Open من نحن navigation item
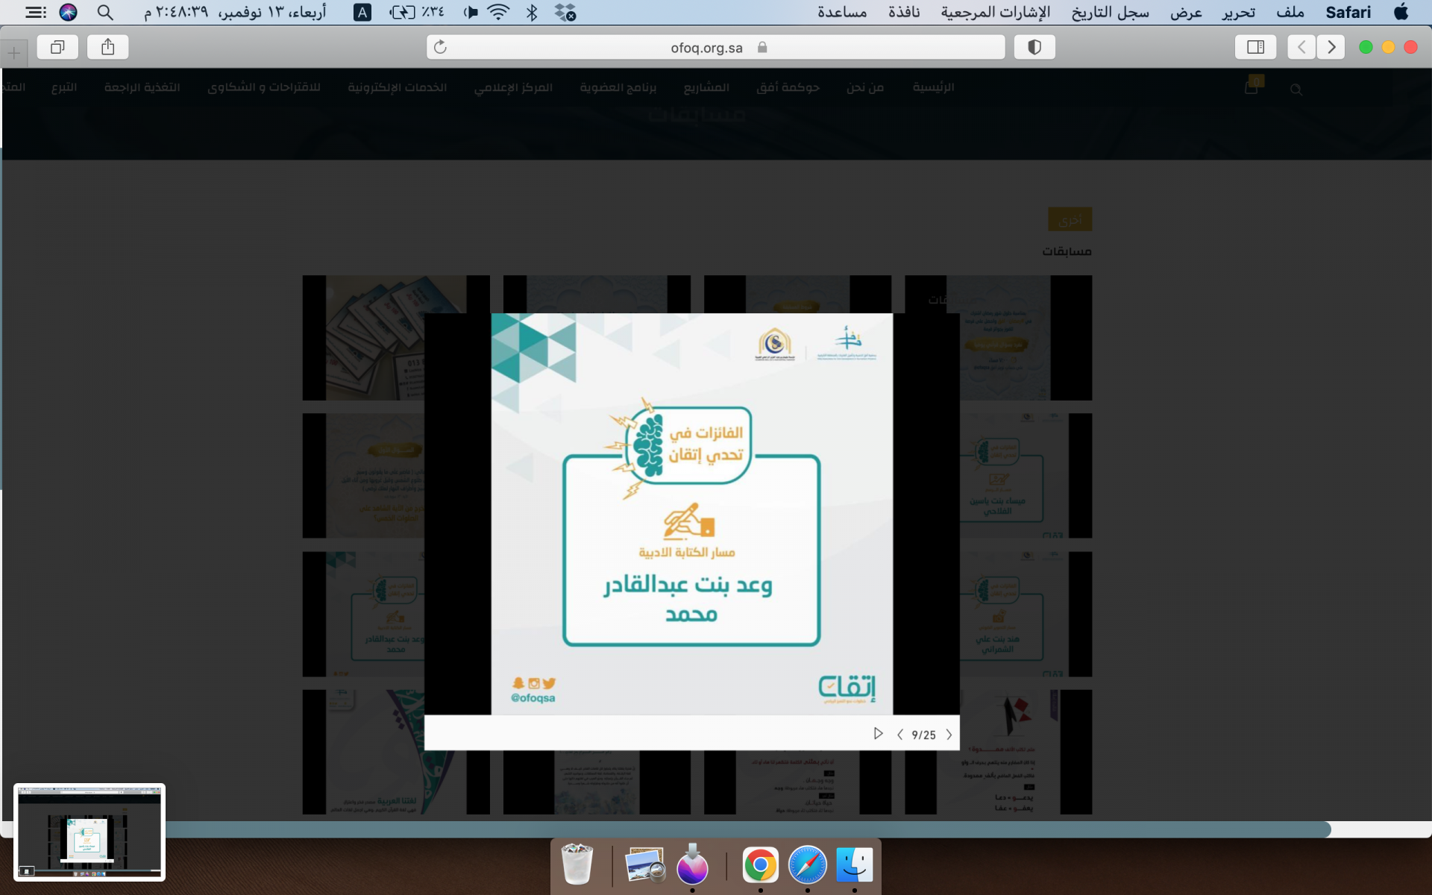Image resolution: width=1432 pixels, height=895 pixels. click(x=865, y=87)
